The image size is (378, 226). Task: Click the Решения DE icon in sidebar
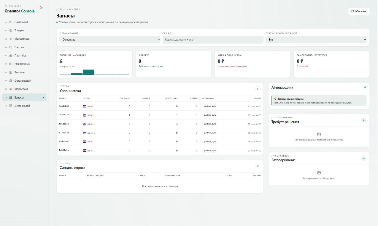(11, 64)
